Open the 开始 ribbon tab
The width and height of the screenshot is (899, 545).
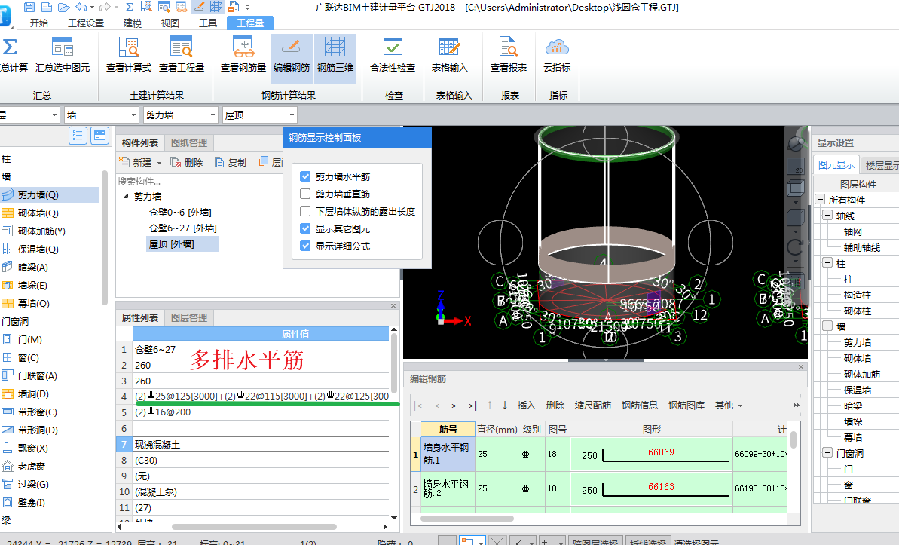[x=39, y=23]
